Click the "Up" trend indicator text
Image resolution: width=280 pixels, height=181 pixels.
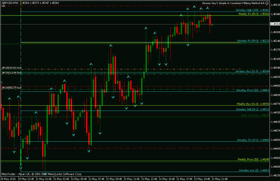click(x=3, y=6)
